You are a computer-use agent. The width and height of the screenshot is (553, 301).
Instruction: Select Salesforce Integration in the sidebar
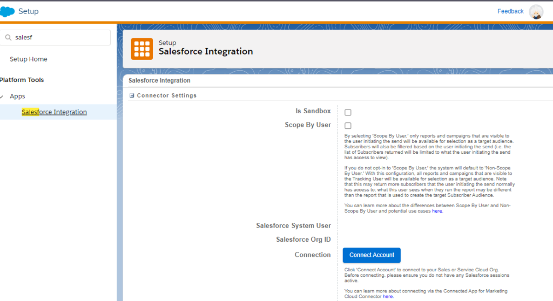(54, 112)
